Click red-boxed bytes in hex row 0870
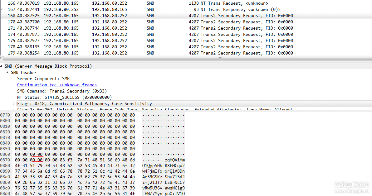 coord(36,160)
